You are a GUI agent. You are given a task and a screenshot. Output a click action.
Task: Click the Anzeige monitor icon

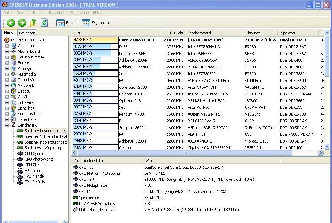click(13, 68)
